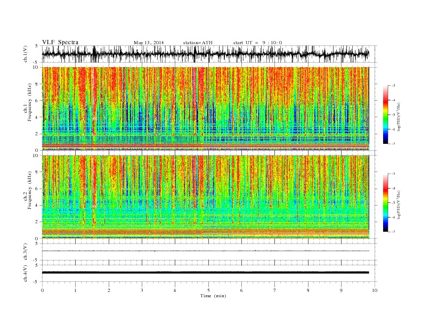Click the time axis tick label "4"

point(175,290)
